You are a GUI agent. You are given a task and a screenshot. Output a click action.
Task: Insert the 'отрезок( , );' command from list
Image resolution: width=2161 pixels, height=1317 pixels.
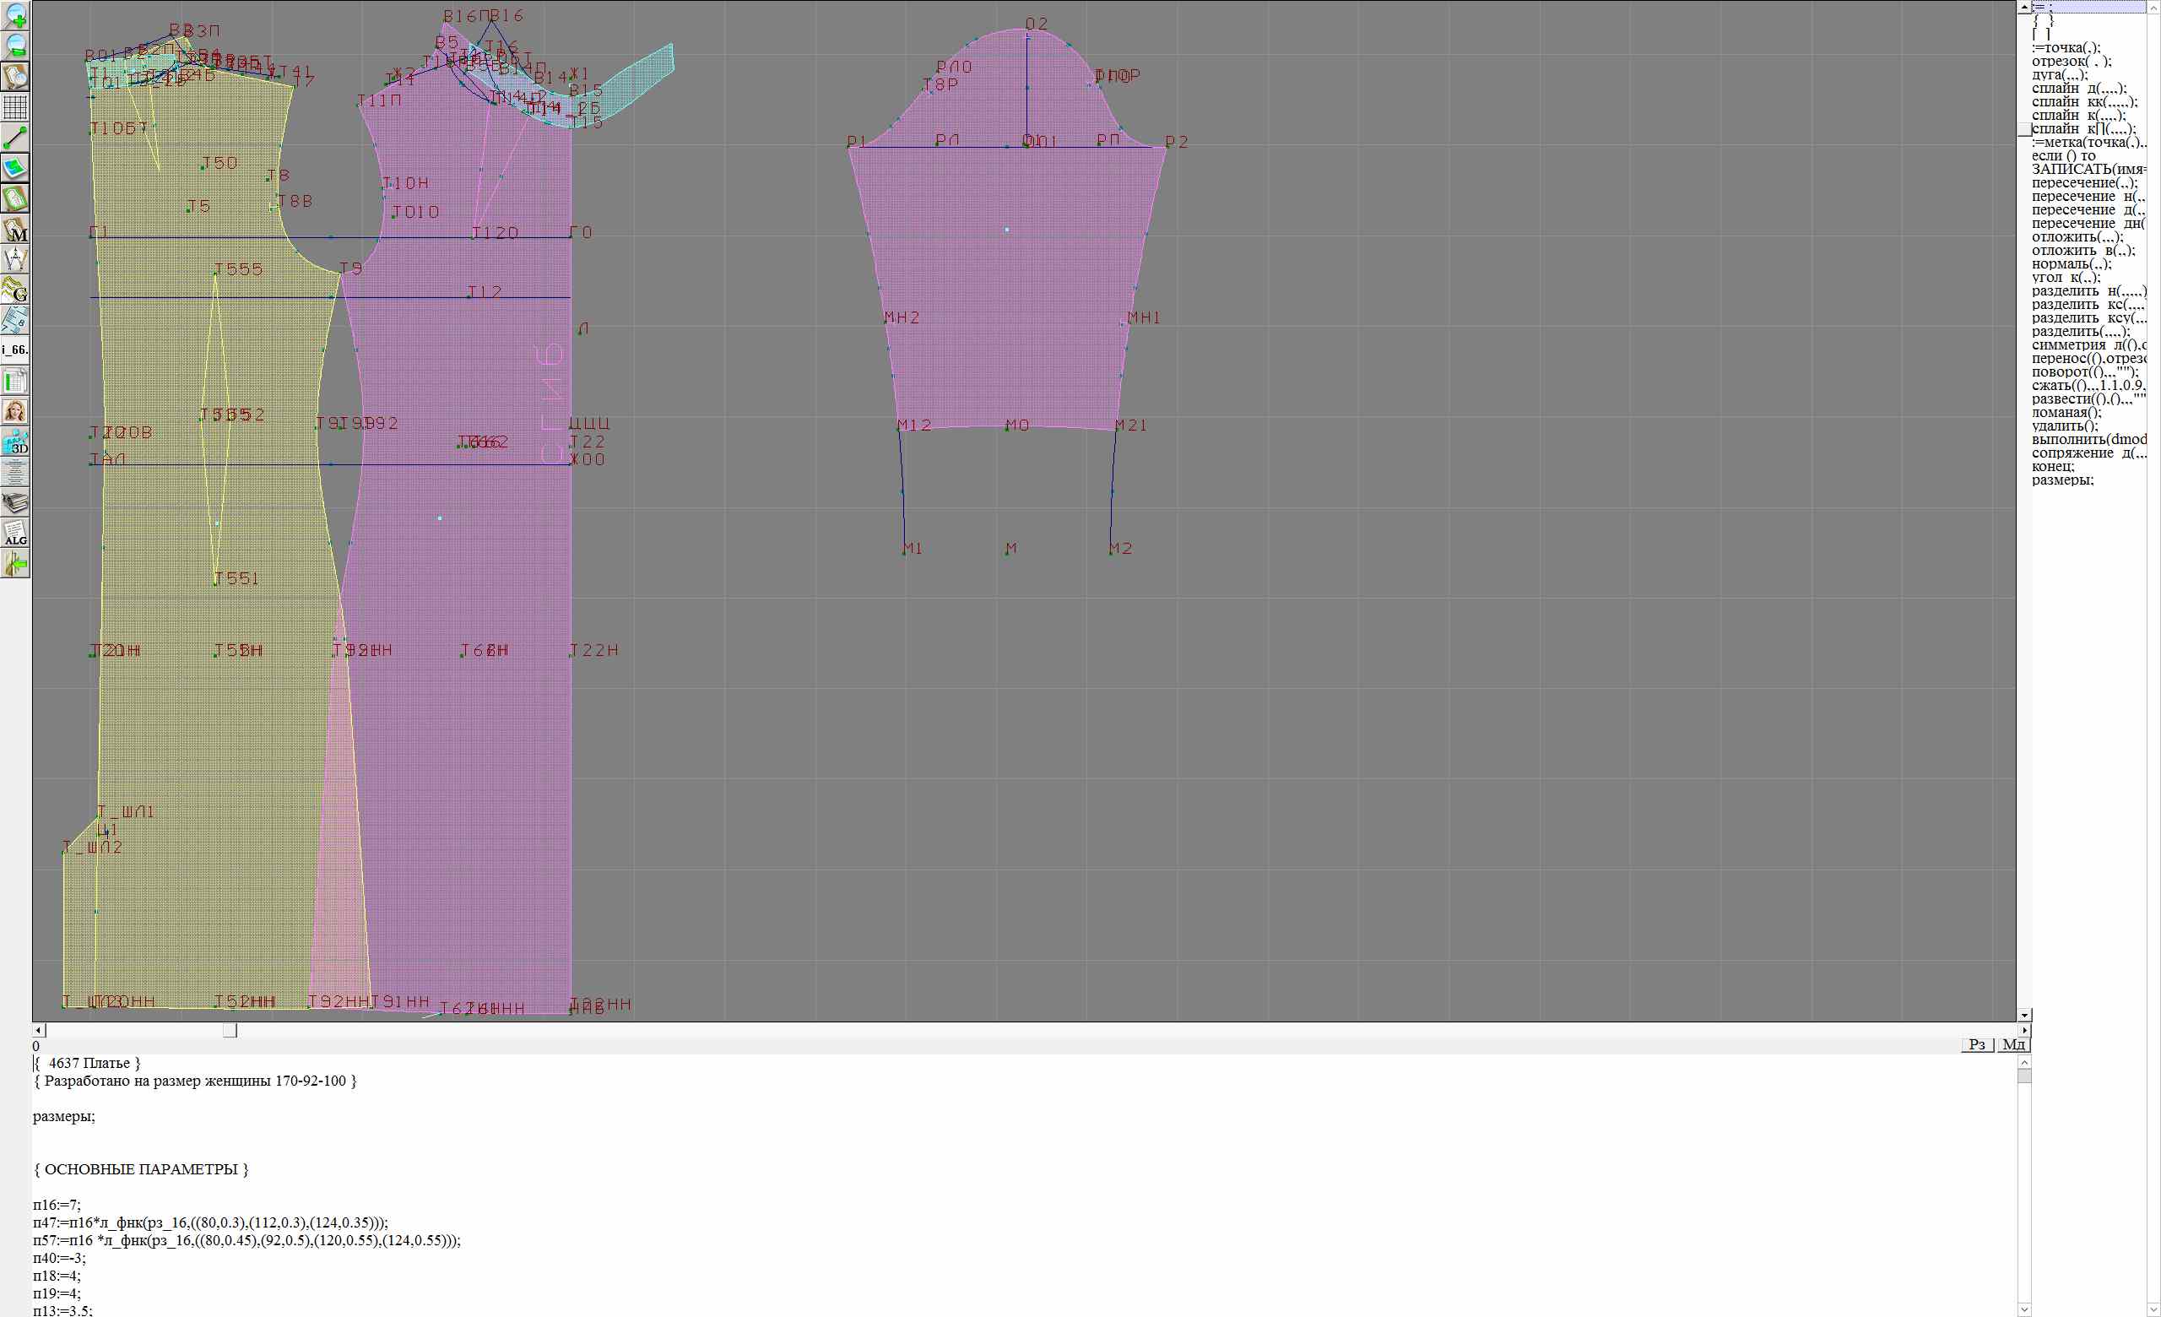pos(2071,62)
